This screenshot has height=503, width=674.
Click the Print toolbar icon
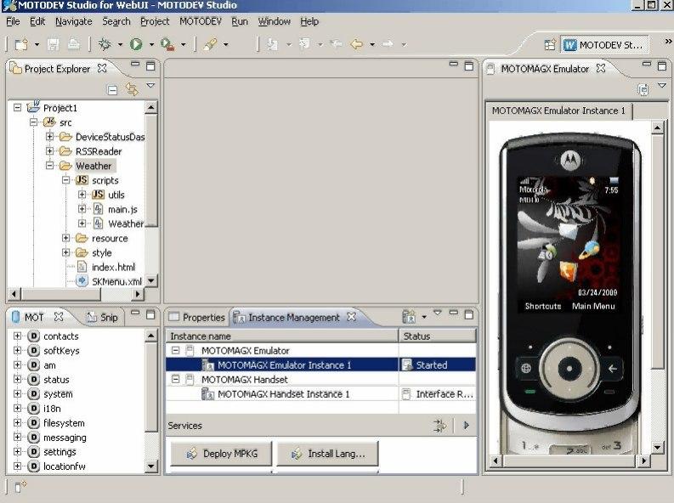click(x=73, y=44)
